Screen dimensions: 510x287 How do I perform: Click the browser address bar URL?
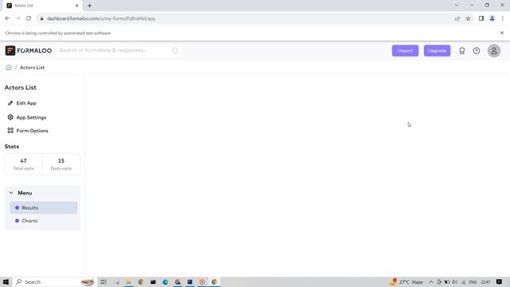point(101,18)
